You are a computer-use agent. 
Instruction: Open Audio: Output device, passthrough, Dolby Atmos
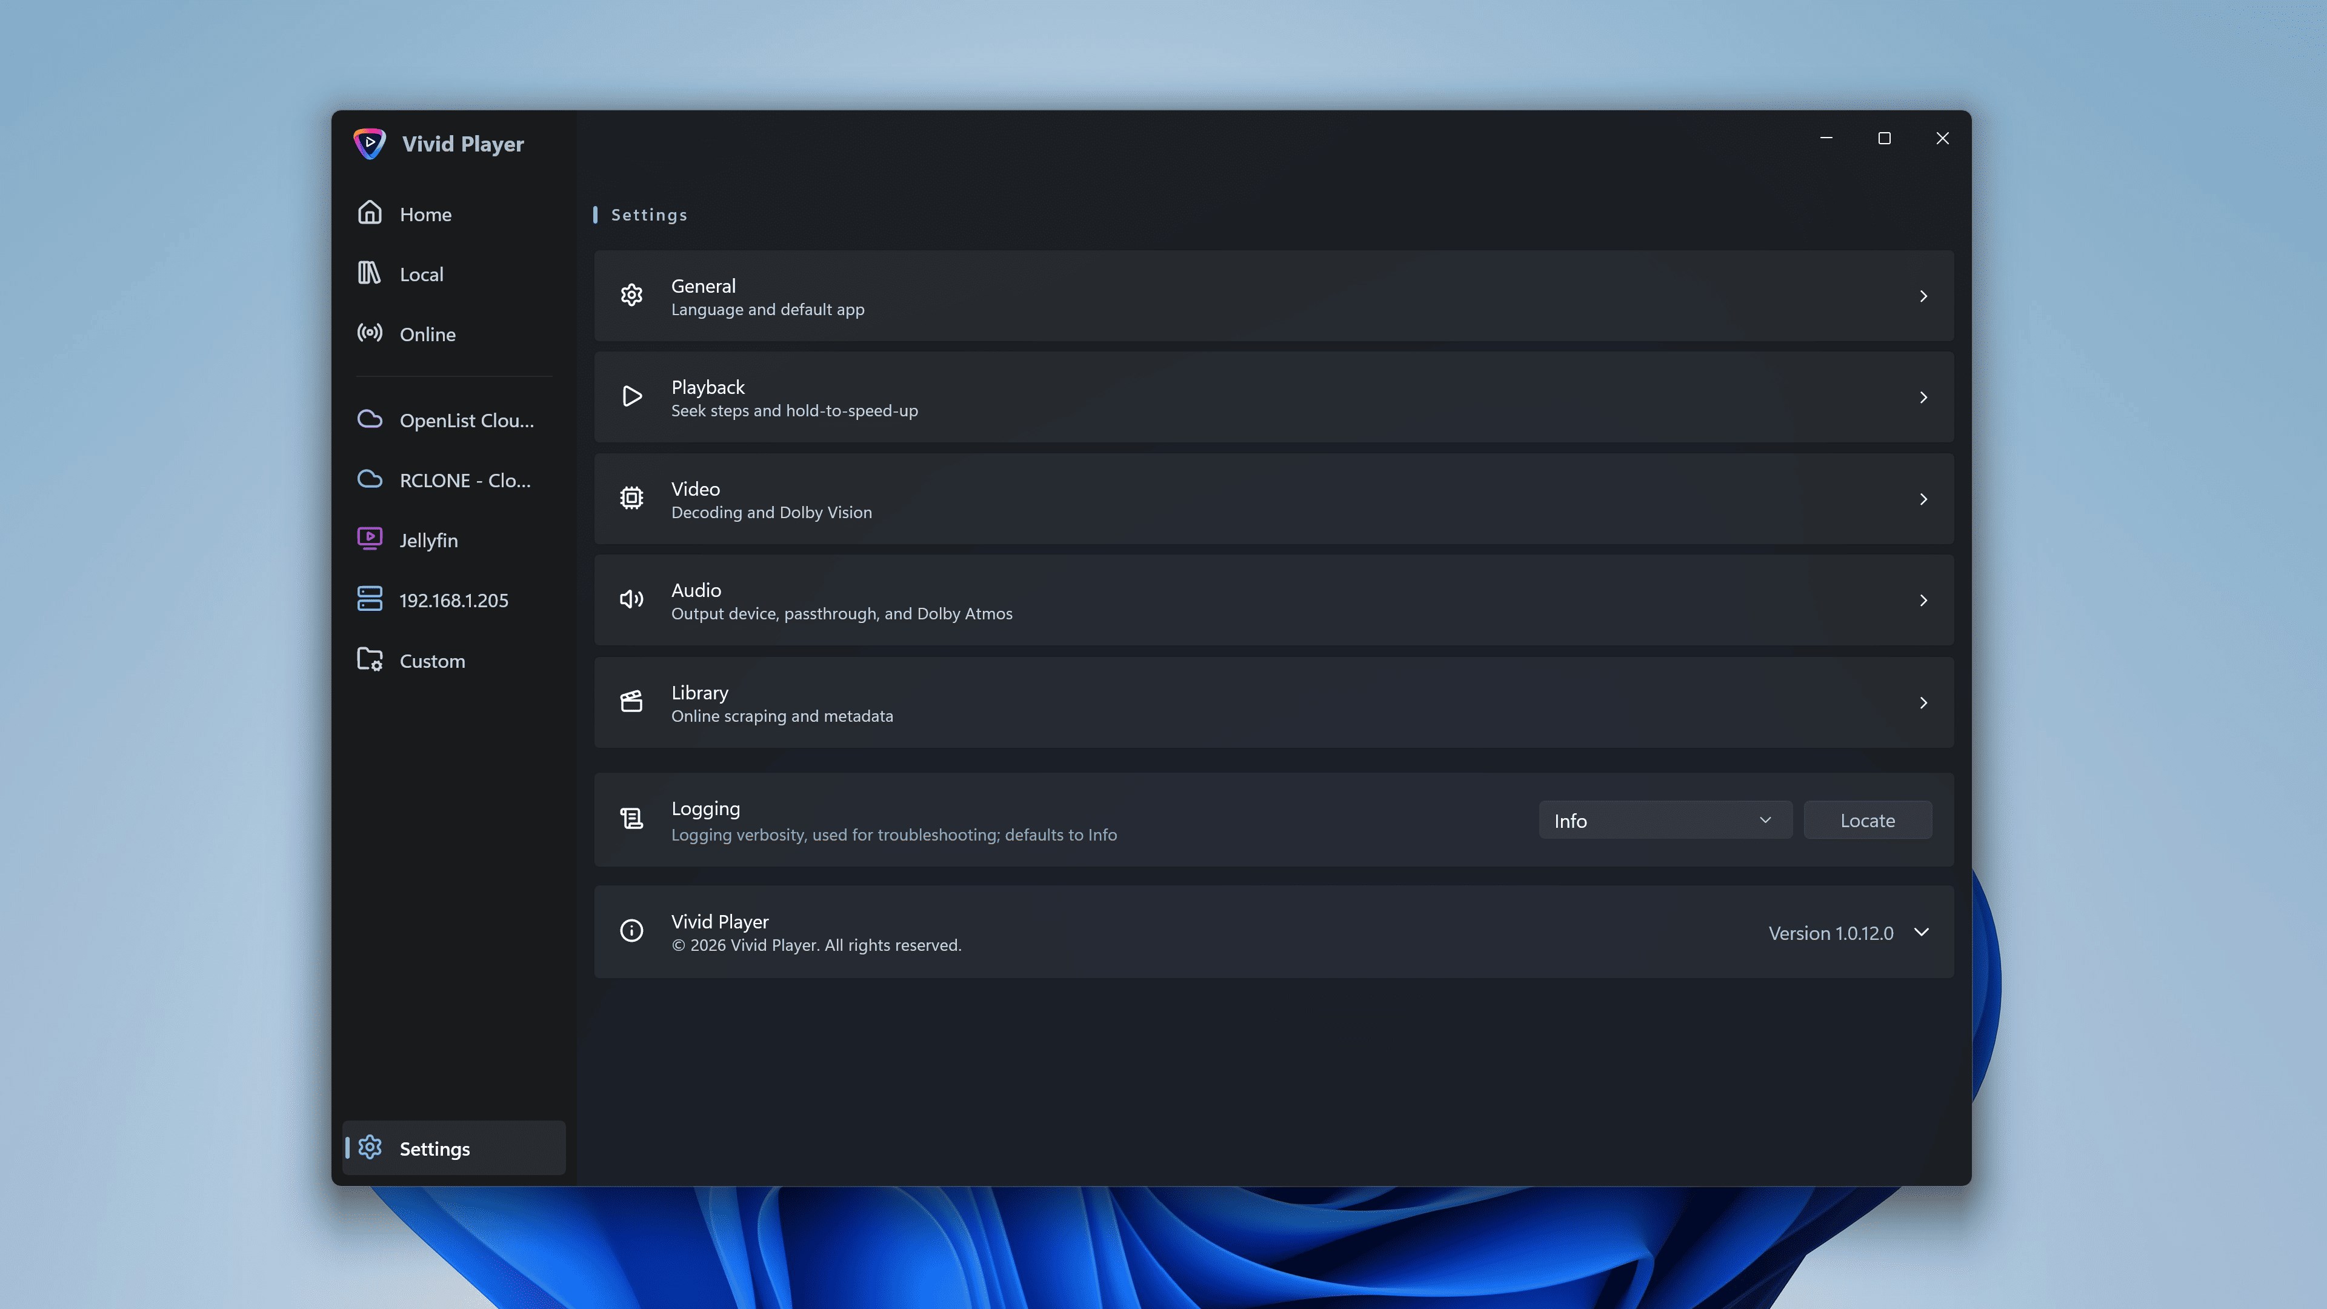click(x=1274, y=601)
